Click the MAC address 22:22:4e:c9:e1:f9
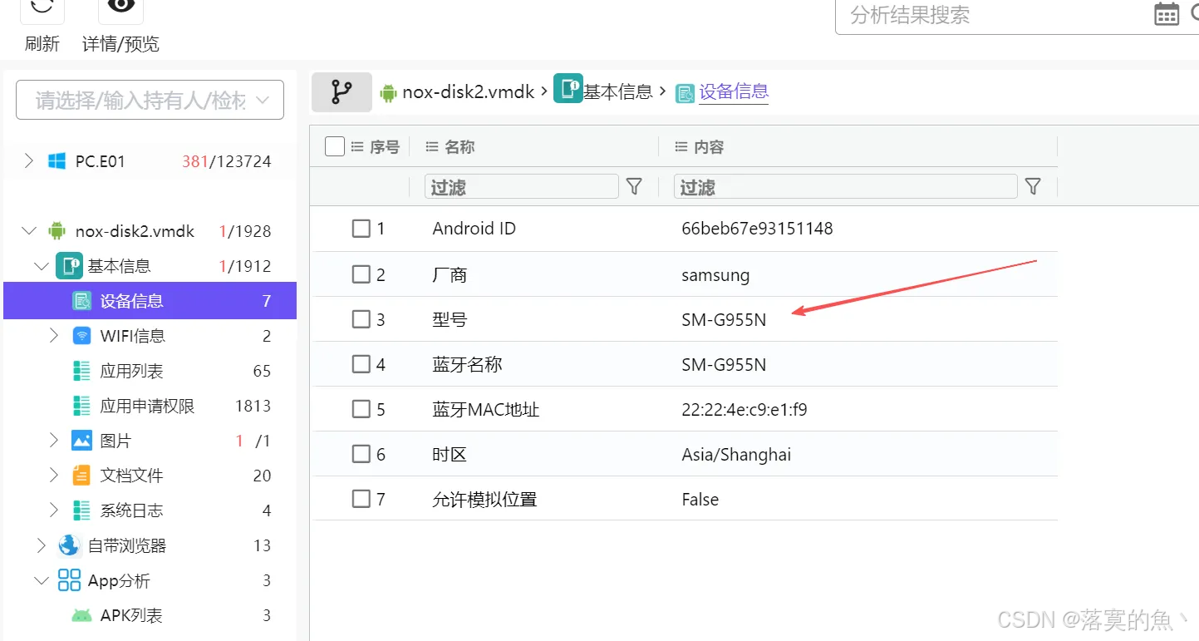Image resolution: width=1199 pixels, height=641 pixels. click(x=744, y=410)
